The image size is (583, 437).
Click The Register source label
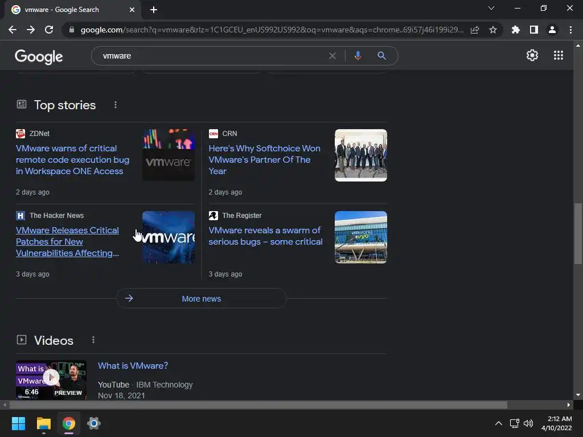[x=241, y=216]
